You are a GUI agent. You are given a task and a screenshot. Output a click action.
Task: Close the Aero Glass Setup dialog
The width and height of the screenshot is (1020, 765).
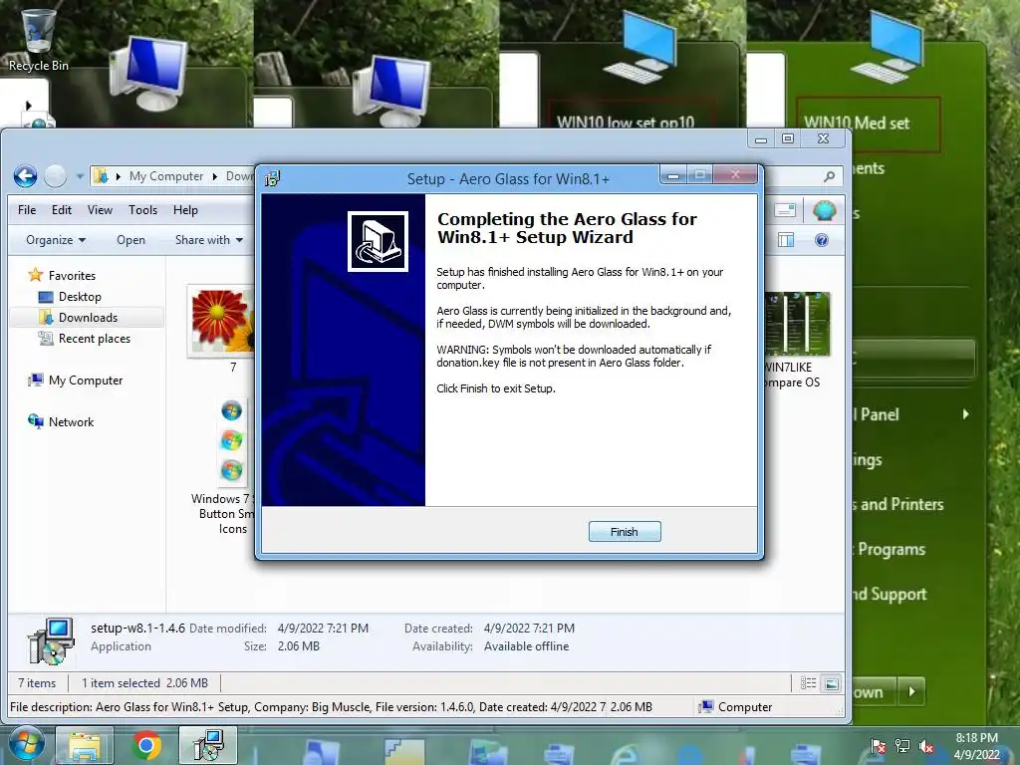tap(735, 174)
